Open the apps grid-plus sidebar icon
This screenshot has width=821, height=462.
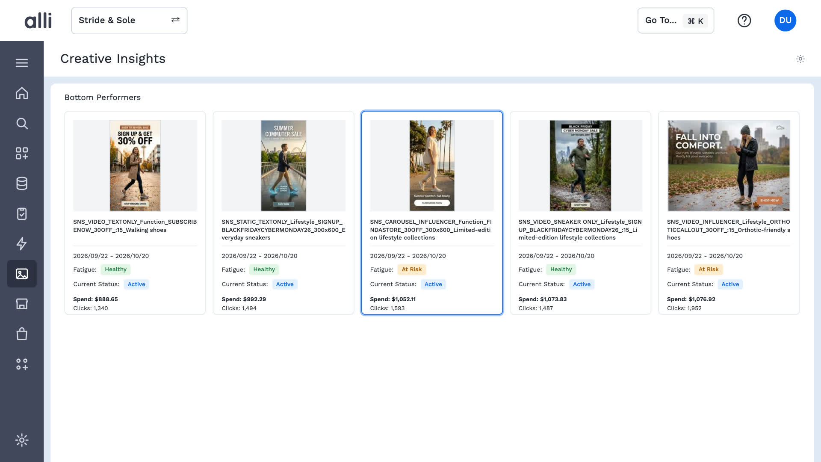pos(22,154)
